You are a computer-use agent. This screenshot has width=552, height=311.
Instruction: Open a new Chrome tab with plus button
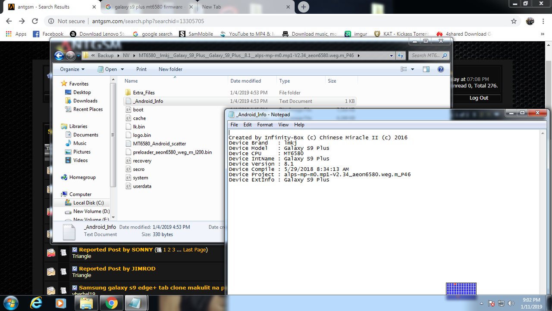coord(304,7)
